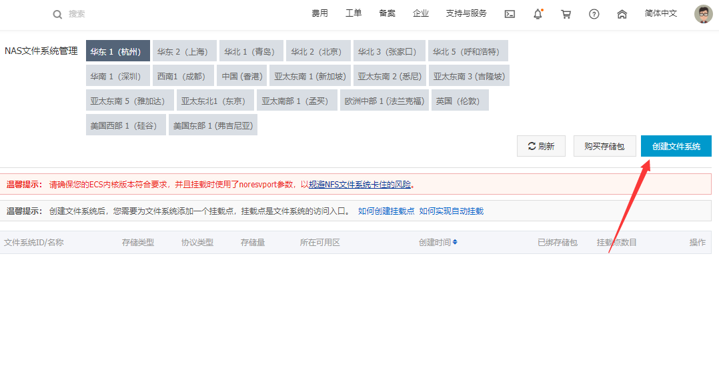Viewport: 719px width, 366px height.
Task: Open the 企业 menu
Action: click(420, 13)
